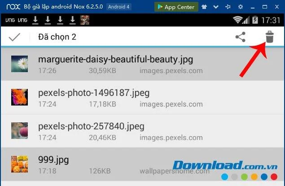Open the Nox skin shirt icon

tap(204, 7)
